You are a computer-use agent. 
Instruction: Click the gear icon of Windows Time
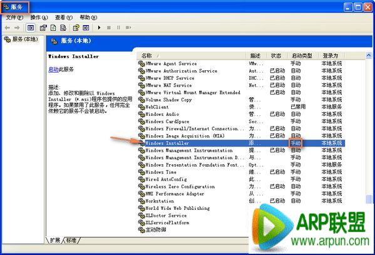tap(141, 172)
